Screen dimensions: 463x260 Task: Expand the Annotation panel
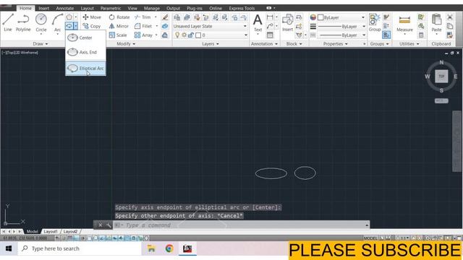pos(264,43)
